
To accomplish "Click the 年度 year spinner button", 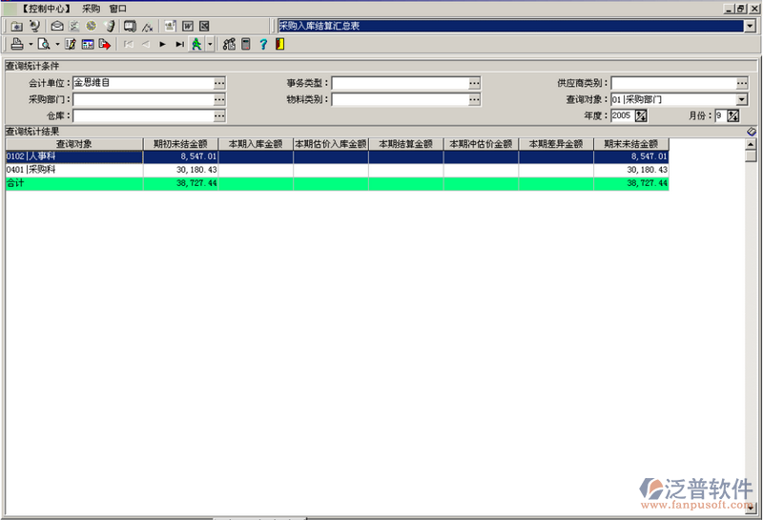I will point(641,115).
